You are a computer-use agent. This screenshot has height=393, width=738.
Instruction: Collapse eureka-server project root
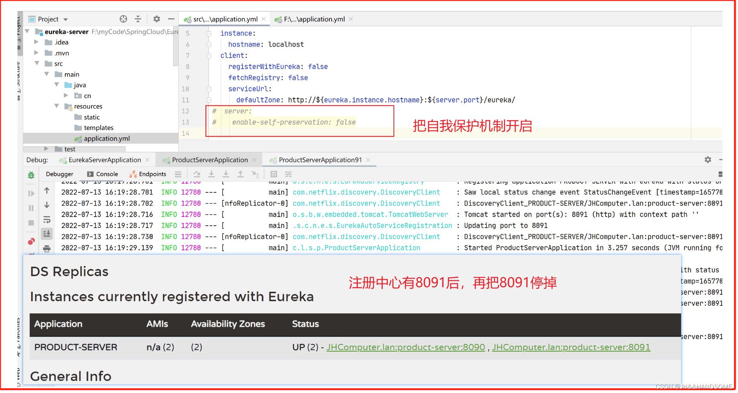[27, 31]
